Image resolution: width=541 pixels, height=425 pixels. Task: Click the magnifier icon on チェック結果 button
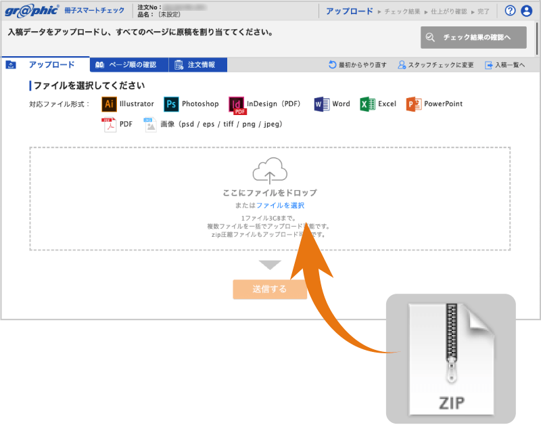point(430,37)
